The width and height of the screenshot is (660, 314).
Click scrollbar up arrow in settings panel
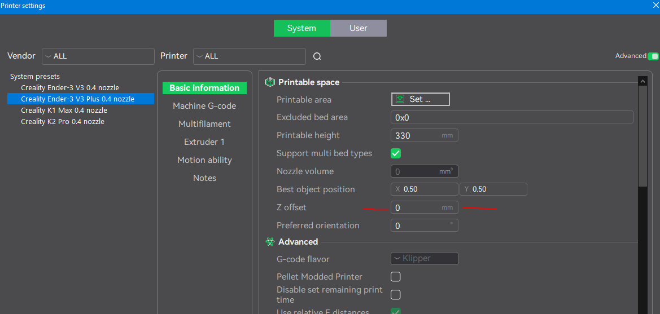click(642, 82)
